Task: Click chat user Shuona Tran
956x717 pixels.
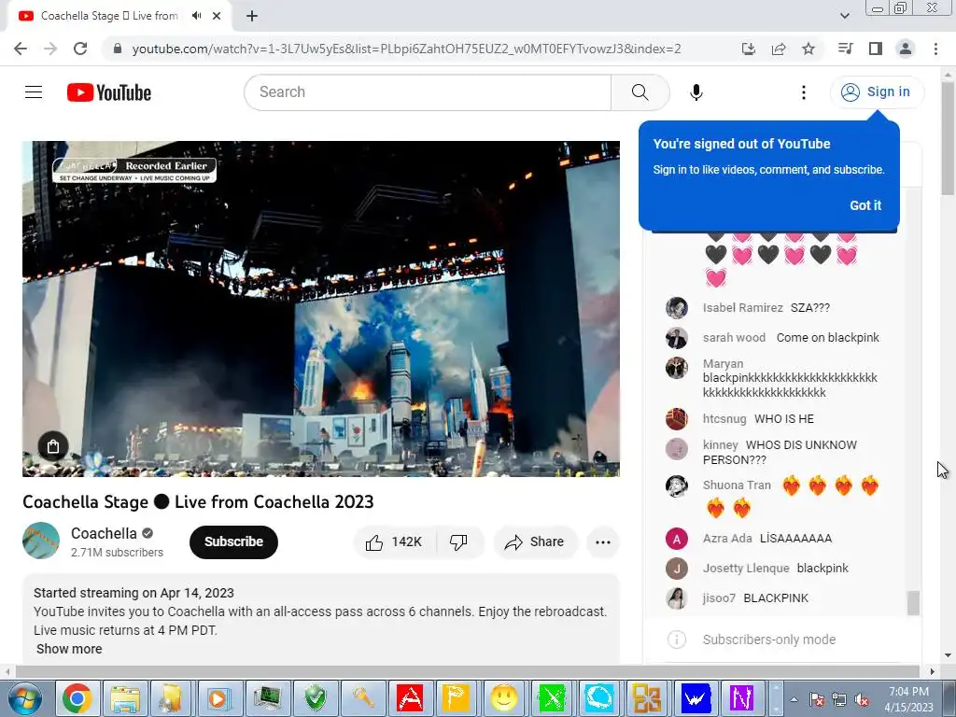Action: coord(738,485)
